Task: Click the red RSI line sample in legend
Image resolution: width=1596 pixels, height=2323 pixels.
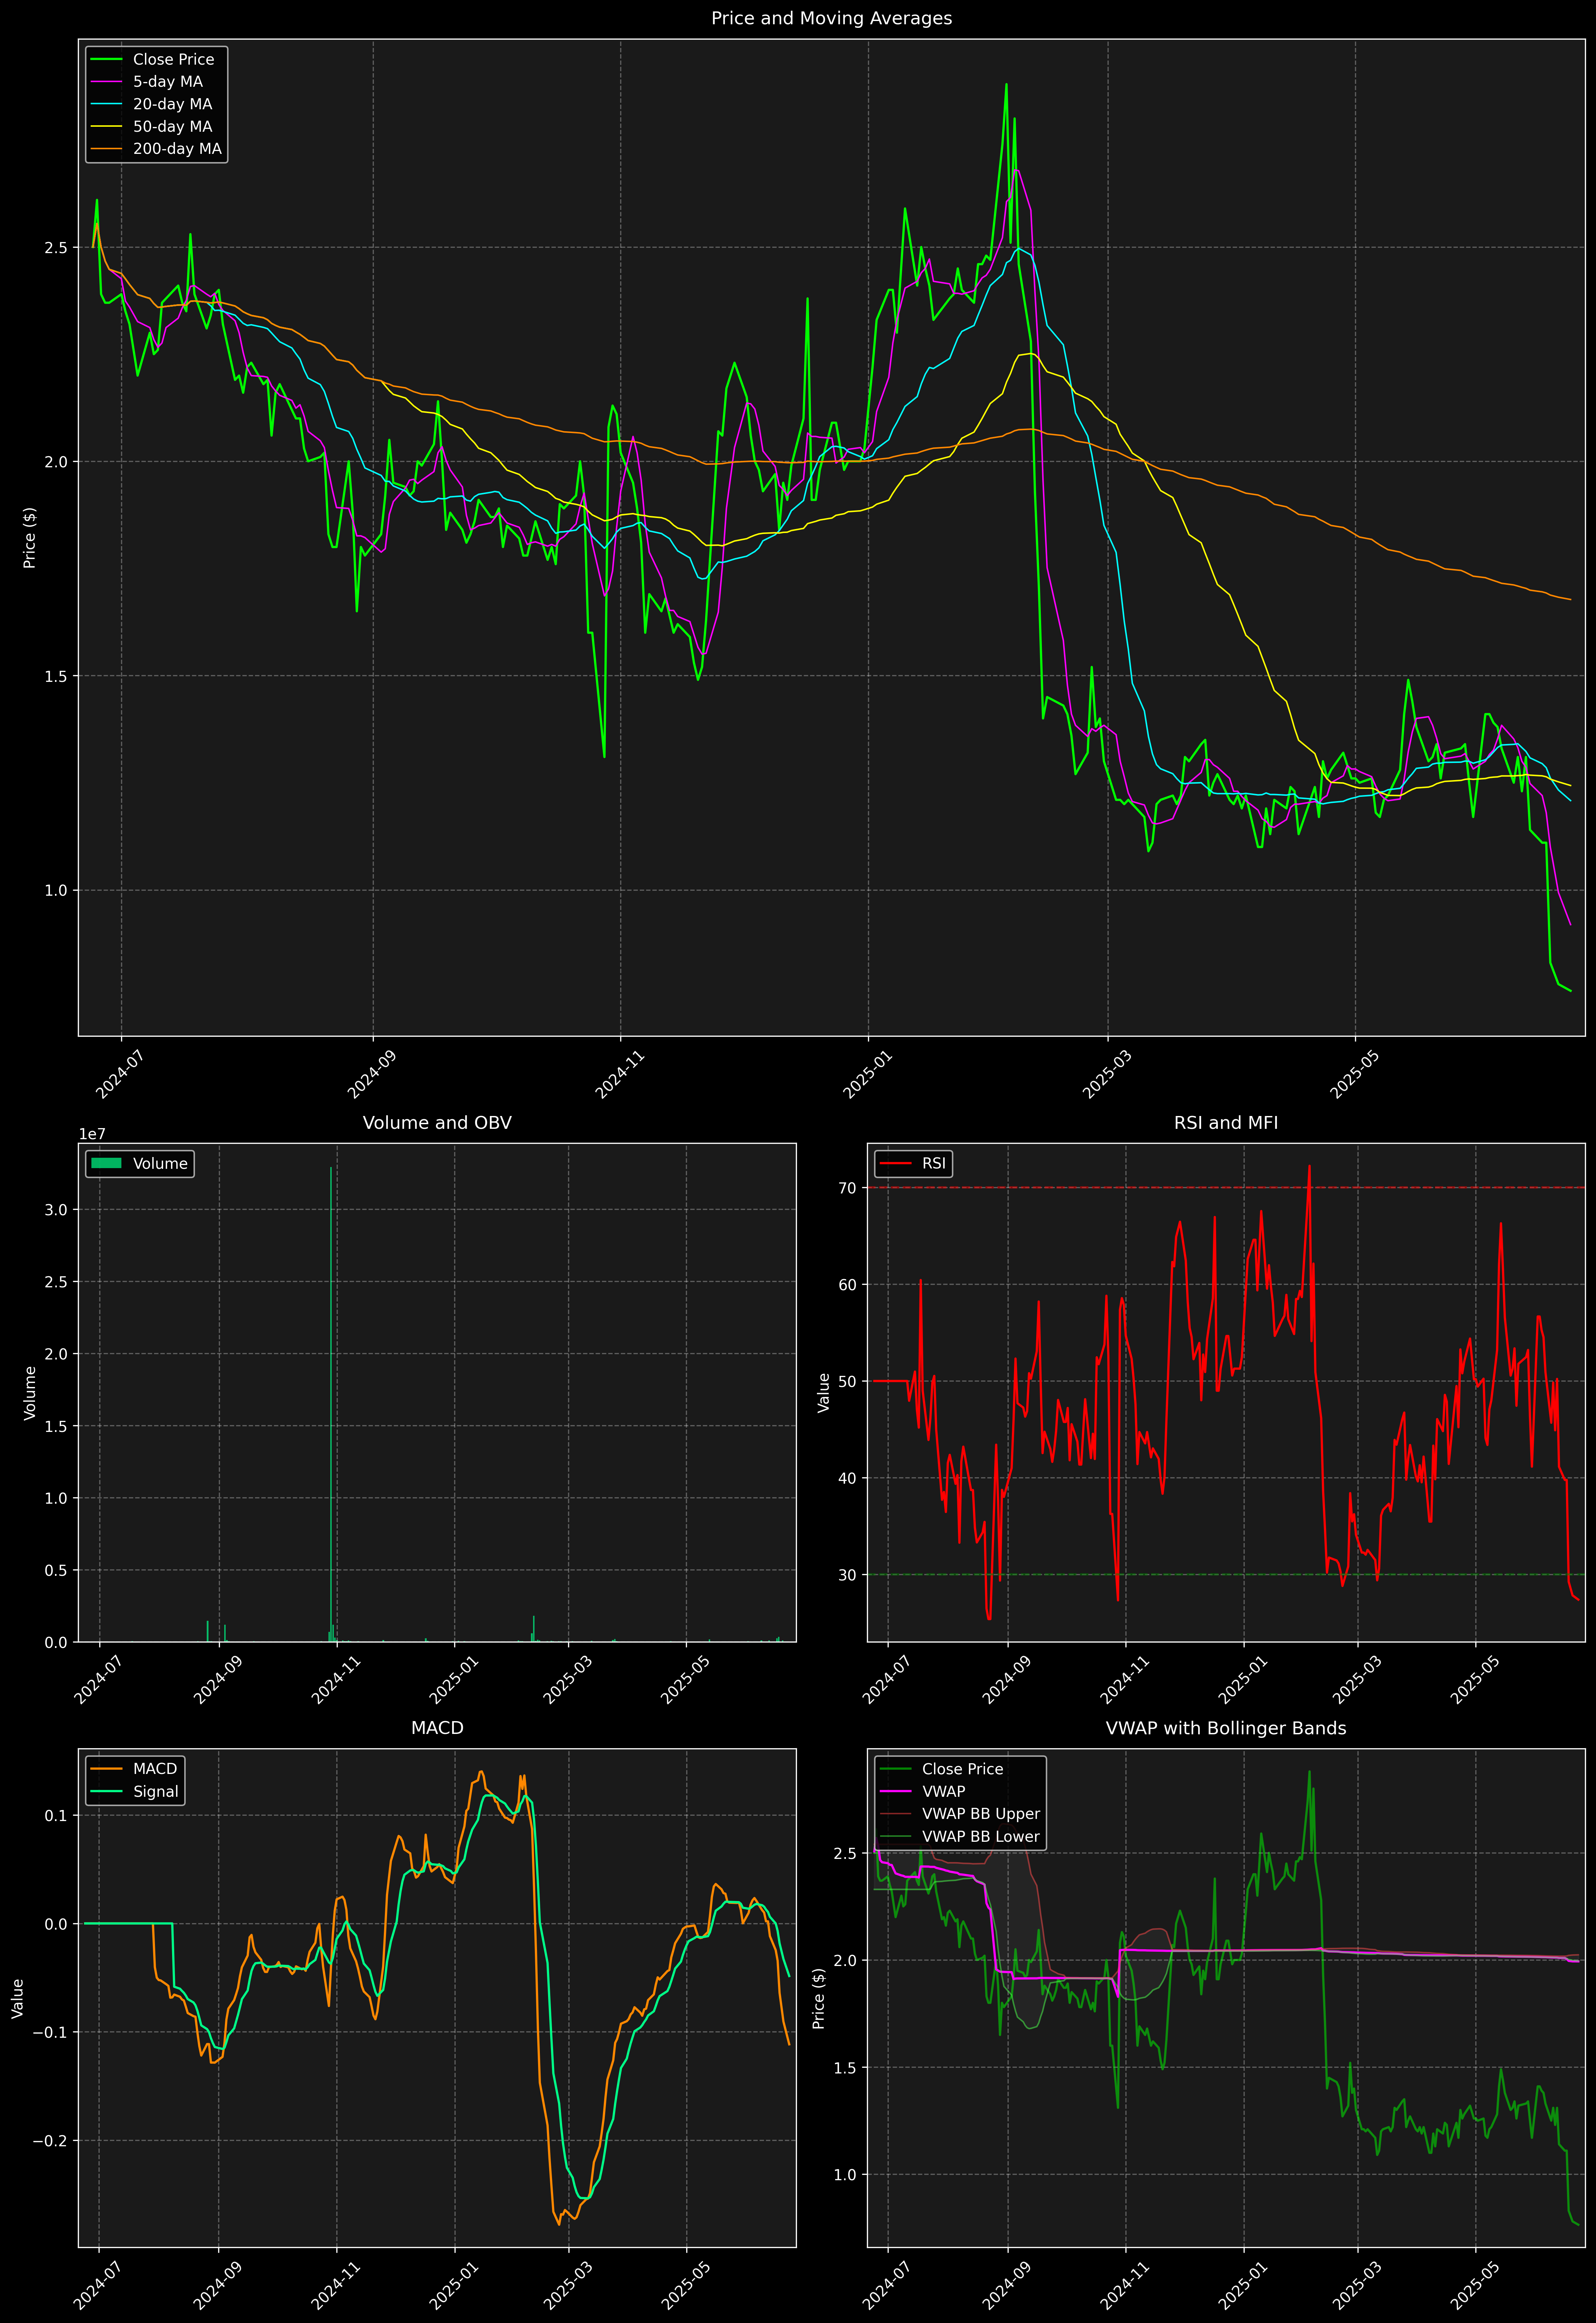Action: pos(896,1163)
